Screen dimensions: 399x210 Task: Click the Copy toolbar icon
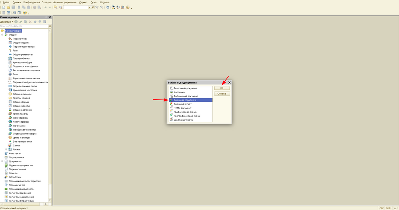[24, 7]
